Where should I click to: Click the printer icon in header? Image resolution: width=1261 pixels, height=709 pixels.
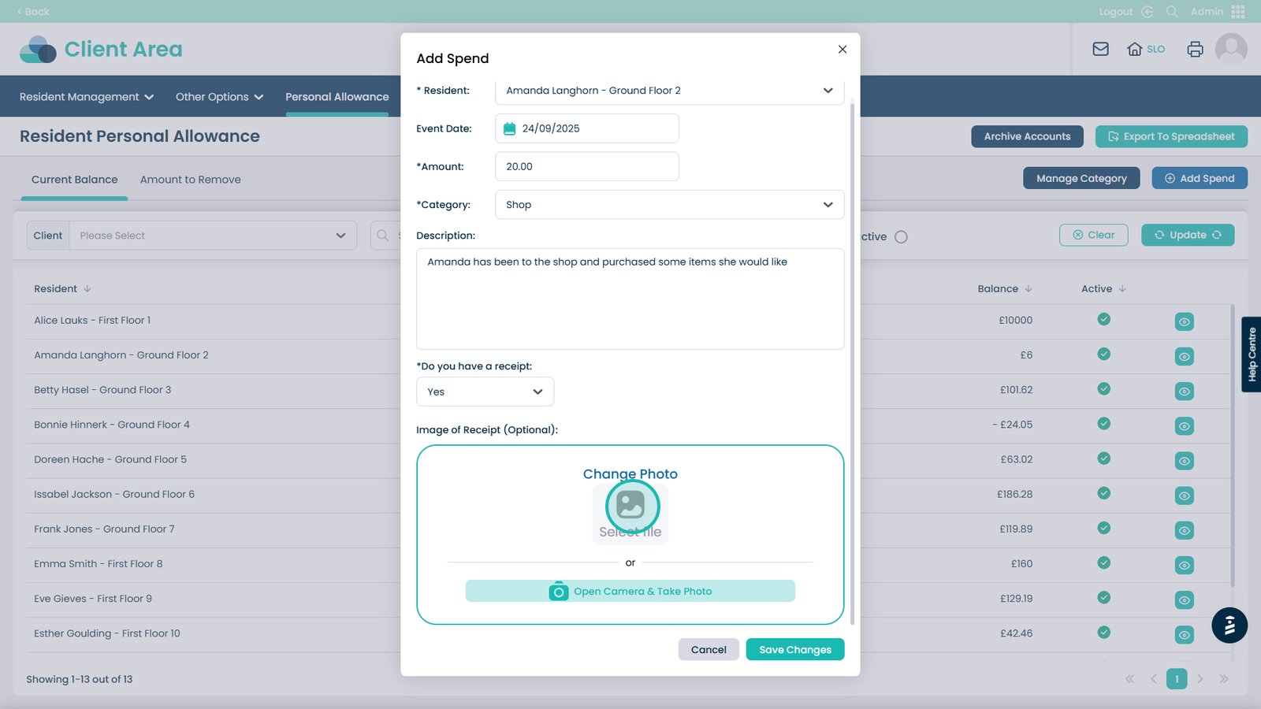[x=1195, y=49]
